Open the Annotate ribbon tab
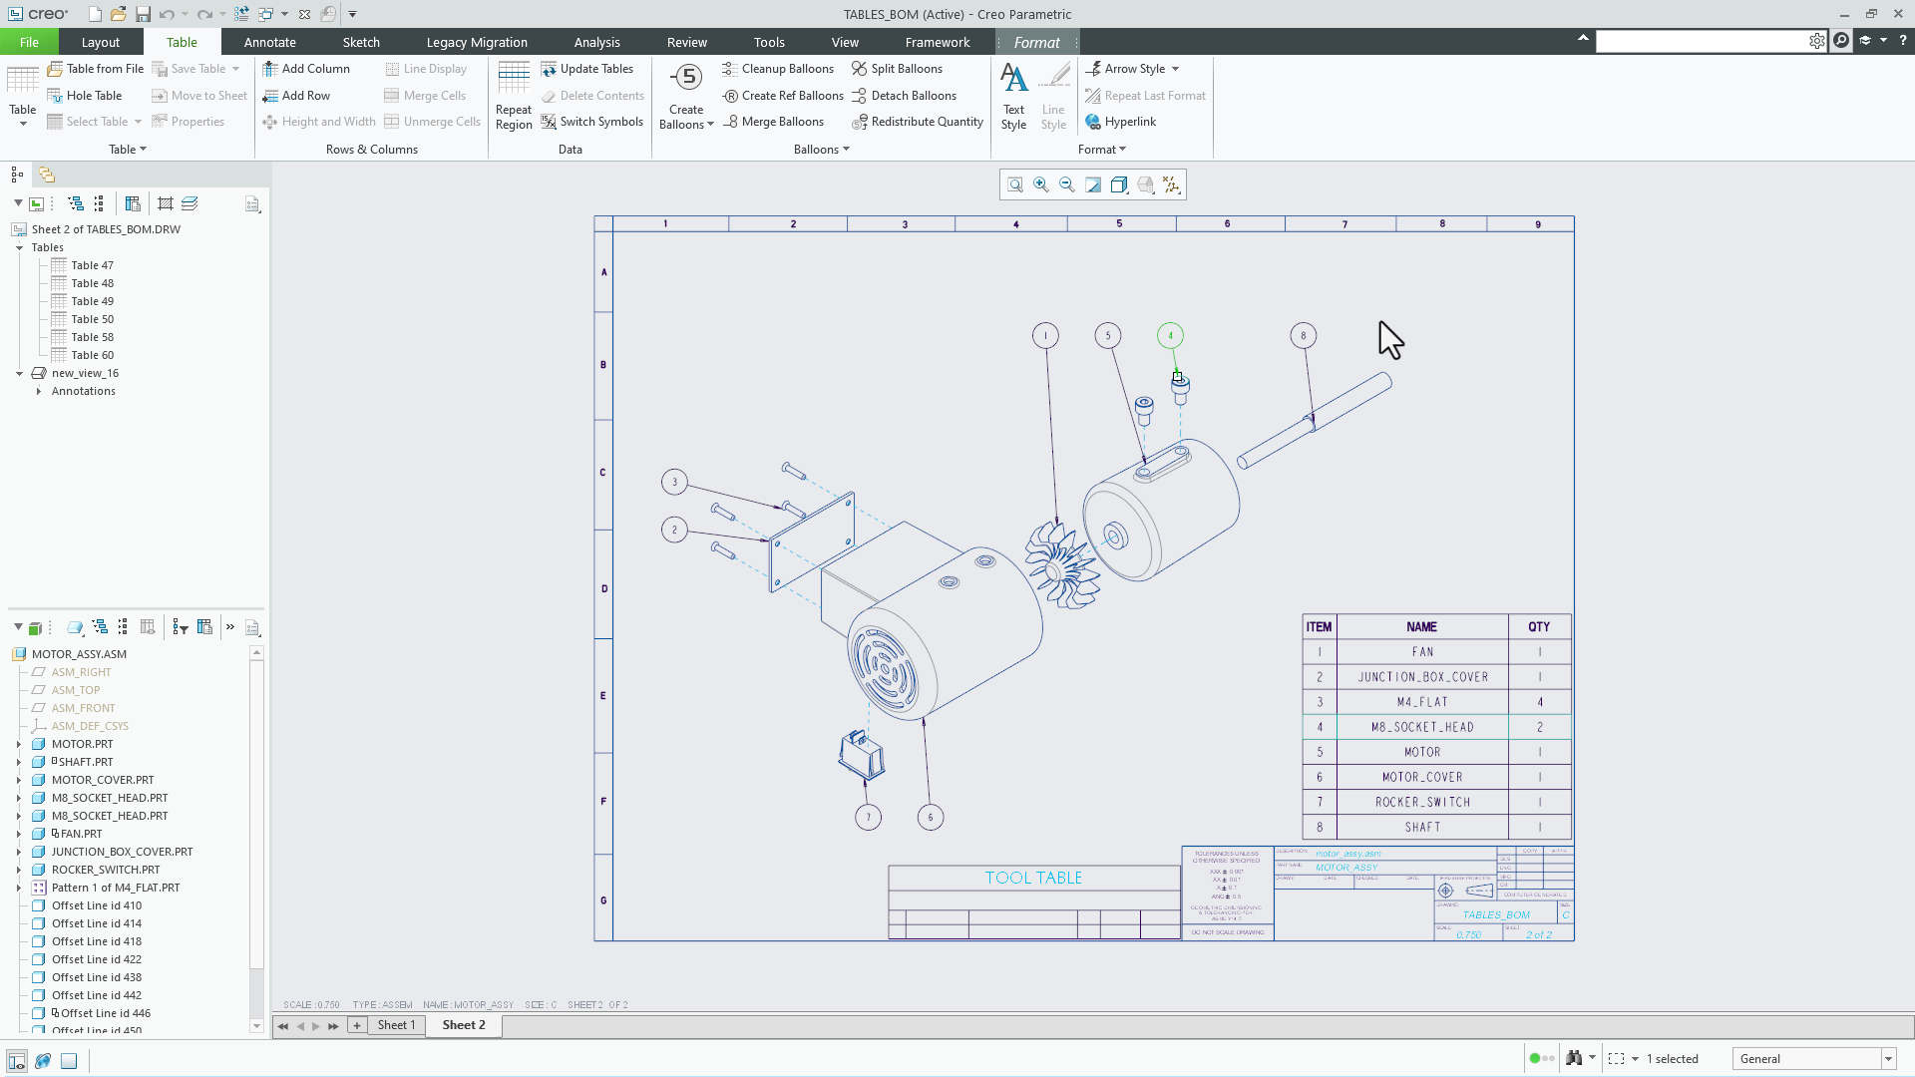1915x1077 pixels. [x=269, y=42]
